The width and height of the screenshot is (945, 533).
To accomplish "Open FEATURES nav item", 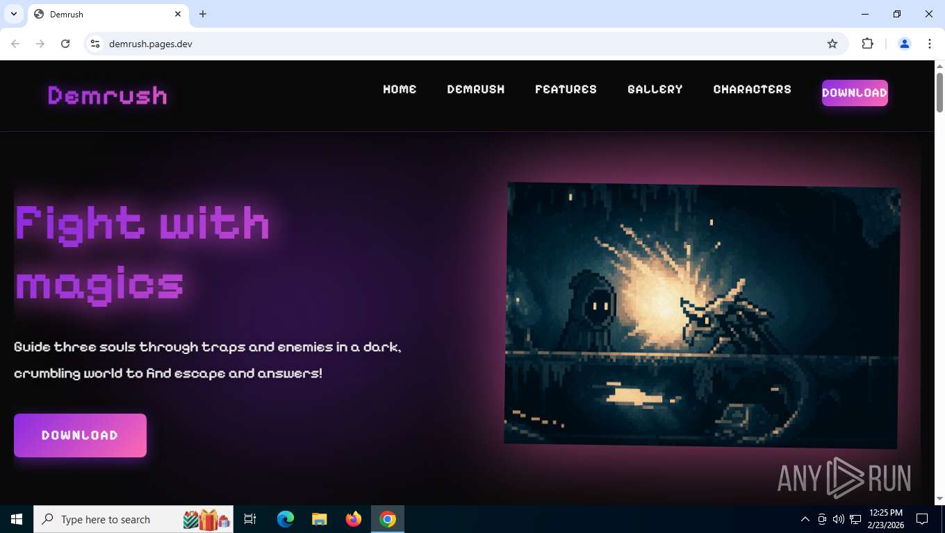I will [x=566, y=89].
